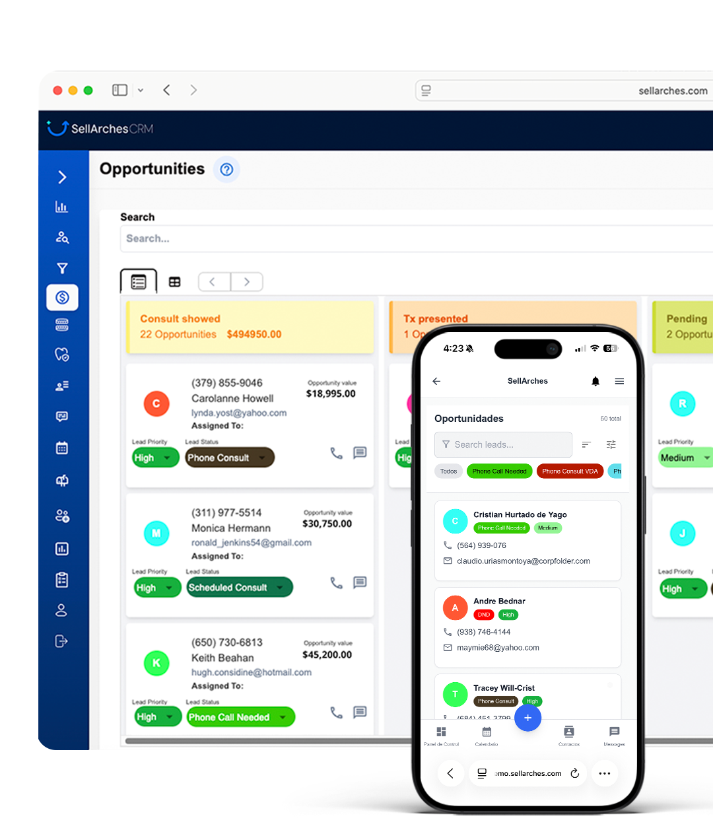This screenshot has height=832, width=713.
Task: Go back in the desktop browser
Action: (x=166, y=90)
